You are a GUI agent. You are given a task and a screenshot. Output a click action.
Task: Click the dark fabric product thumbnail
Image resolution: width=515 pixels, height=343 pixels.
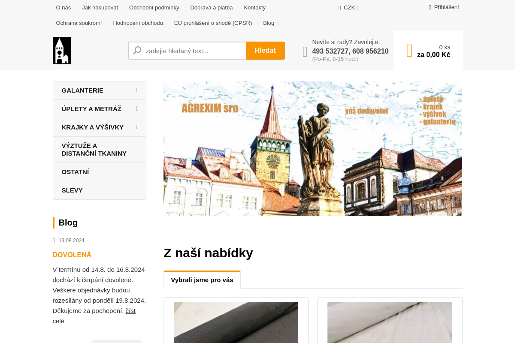pyautogui.click(x=236, y=322)
